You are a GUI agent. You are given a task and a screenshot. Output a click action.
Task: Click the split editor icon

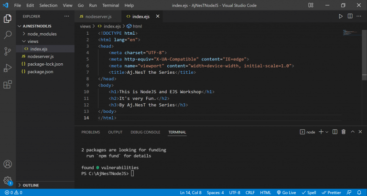click(x=351, y=16)
